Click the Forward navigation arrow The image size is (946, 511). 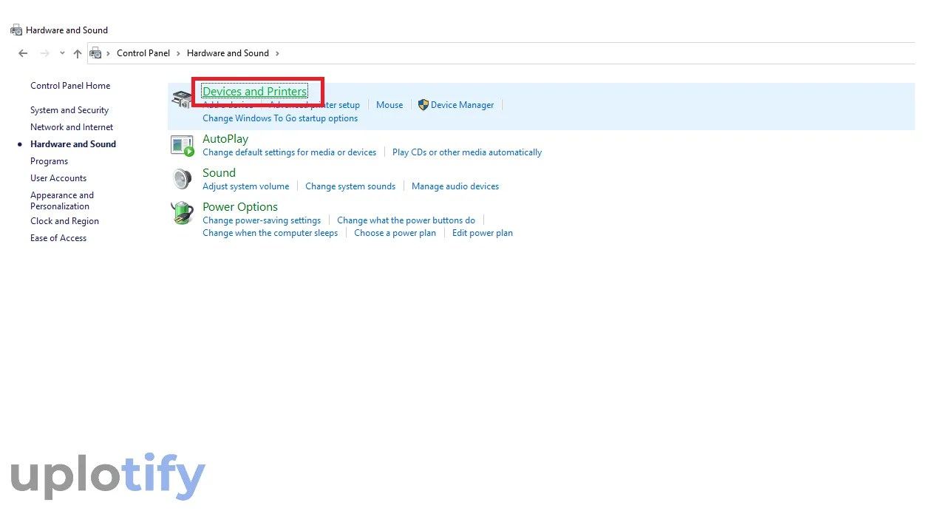point(44,53)
